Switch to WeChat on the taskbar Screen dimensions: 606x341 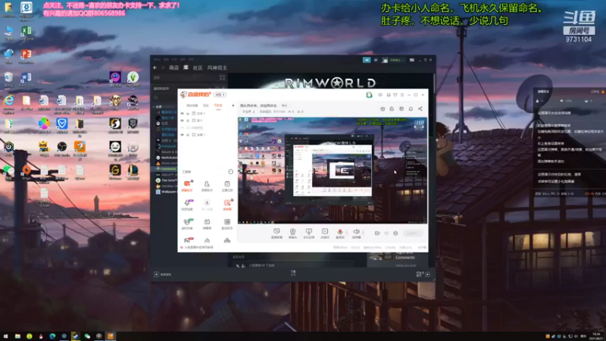(87, 336)
